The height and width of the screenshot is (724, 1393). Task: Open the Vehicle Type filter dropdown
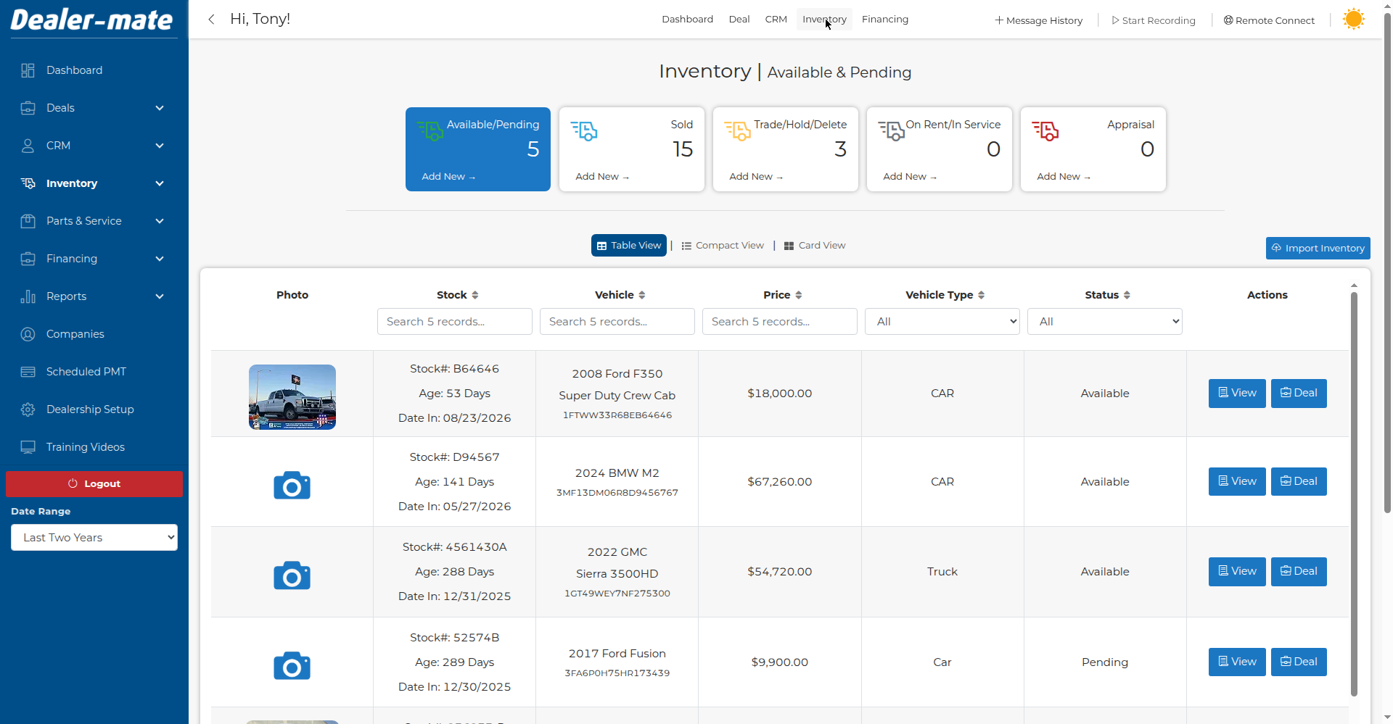tap(942, 322)
